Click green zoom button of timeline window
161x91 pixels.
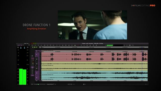click(35, 43)
